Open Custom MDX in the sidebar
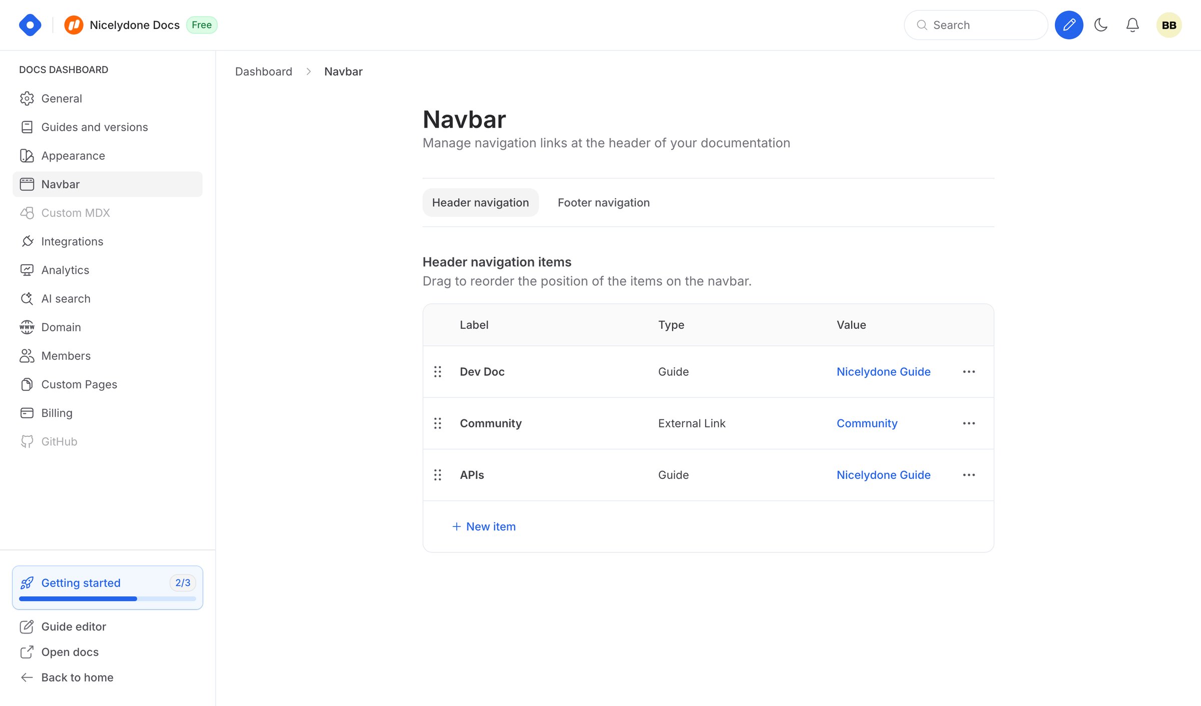The height and width of the screenshot is (706, 1201). 108,213
